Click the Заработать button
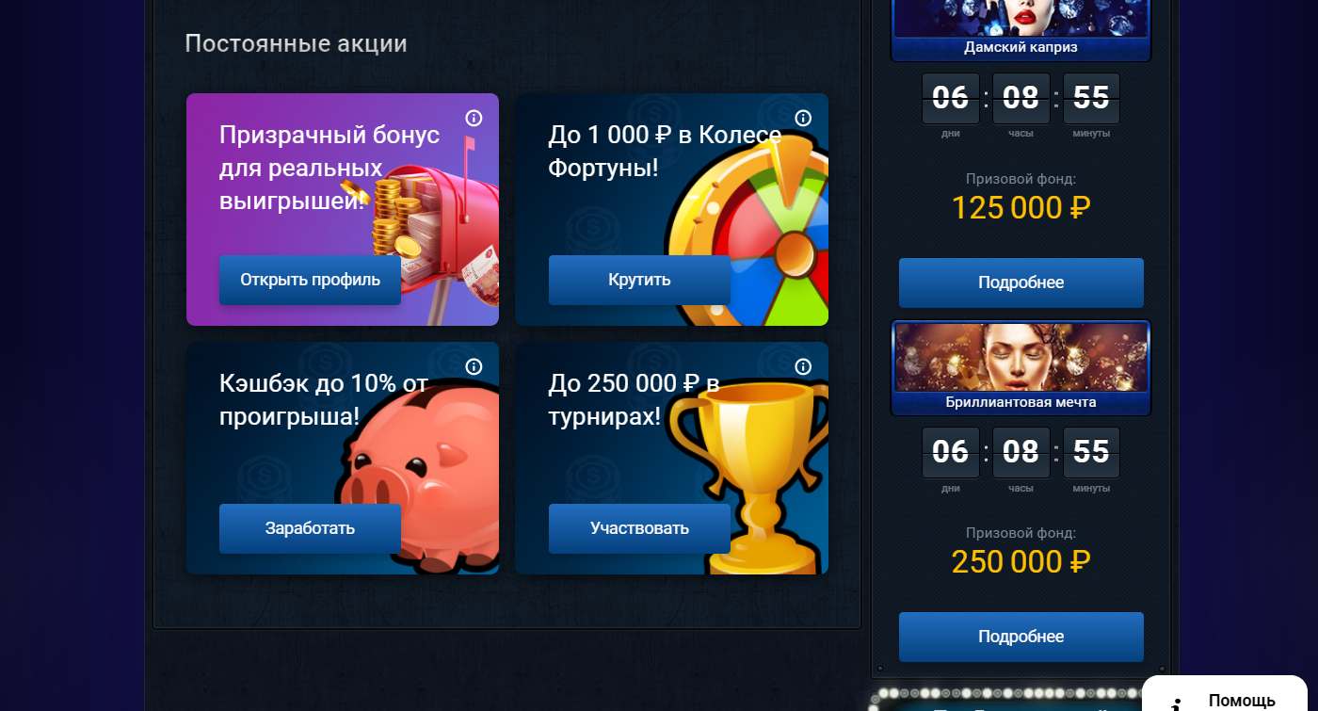This screenshot has height=711, width=1318. 310,528
